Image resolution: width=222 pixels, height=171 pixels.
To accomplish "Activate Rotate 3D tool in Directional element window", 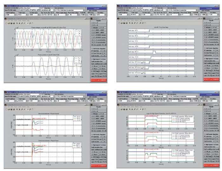I will click(x=32, y=109).
